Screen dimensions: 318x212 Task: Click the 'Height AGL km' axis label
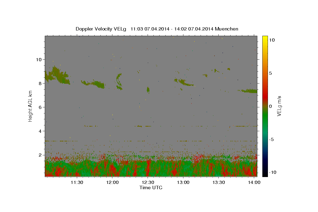[x=30, y=106]
